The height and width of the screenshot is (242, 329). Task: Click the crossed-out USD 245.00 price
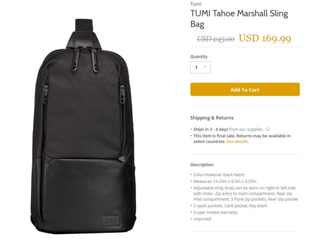click(215, 39)
